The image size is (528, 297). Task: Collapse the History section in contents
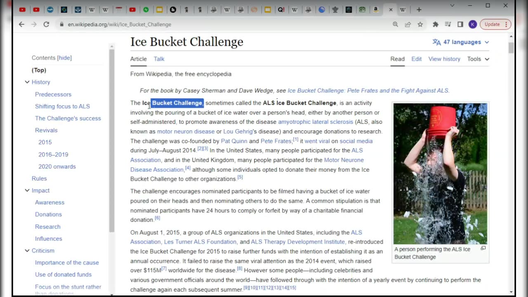[27, 82]
